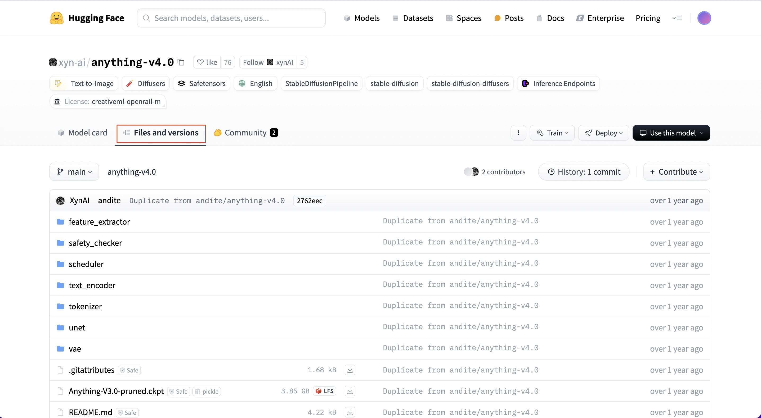The height and width of the screenshot is (418, 761).
Task: Expand the Train dropdown menu
Action: coord(552,133)
